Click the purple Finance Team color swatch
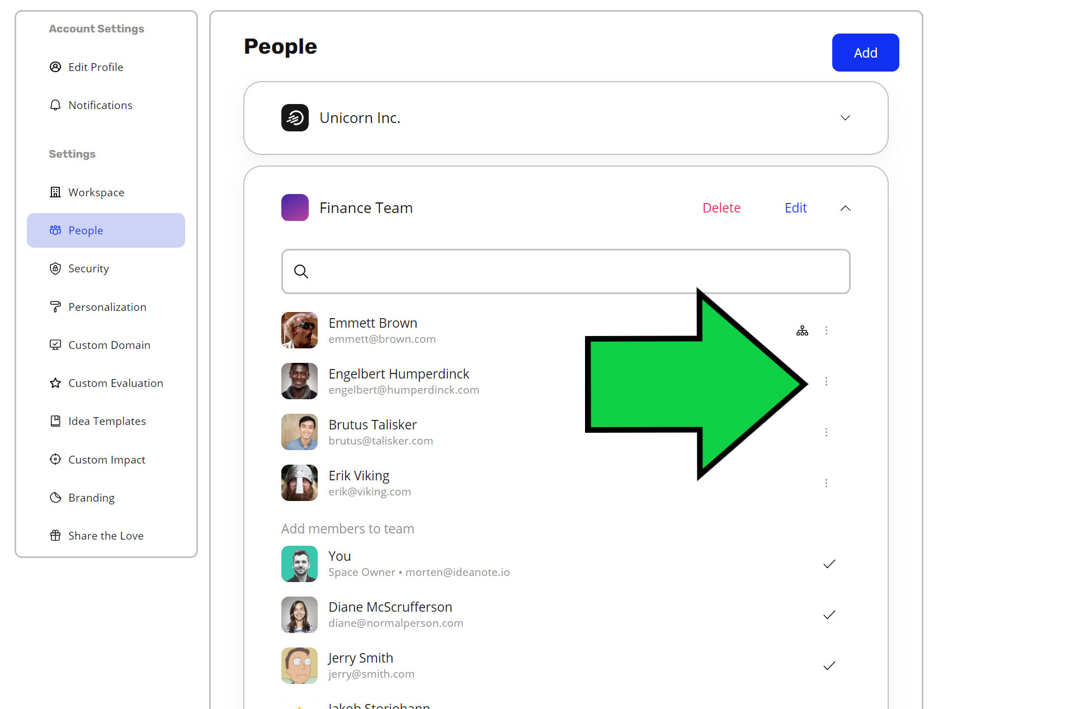The height and width of the screenshot is (709, 1080). [x=295, y=207]
